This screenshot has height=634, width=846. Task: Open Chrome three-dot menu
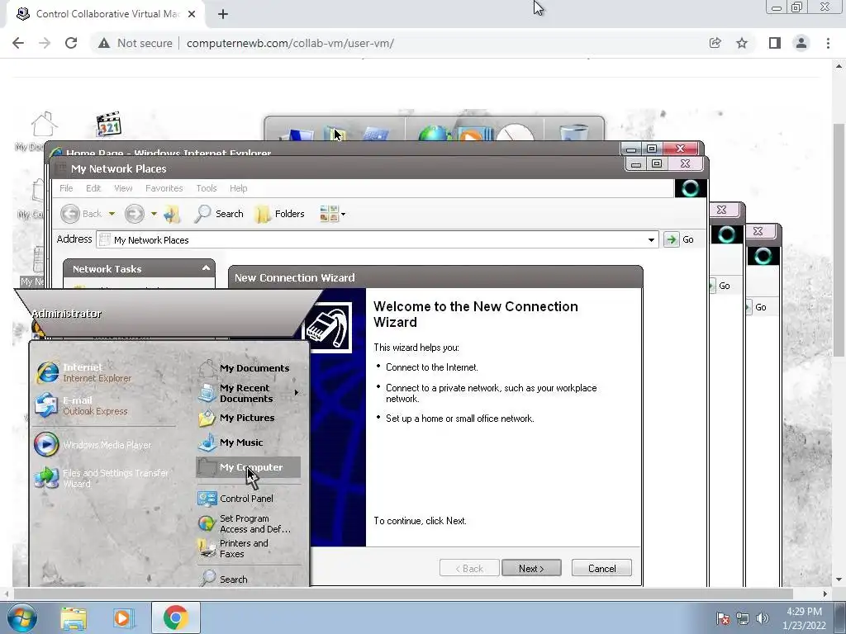pos(828,43)
